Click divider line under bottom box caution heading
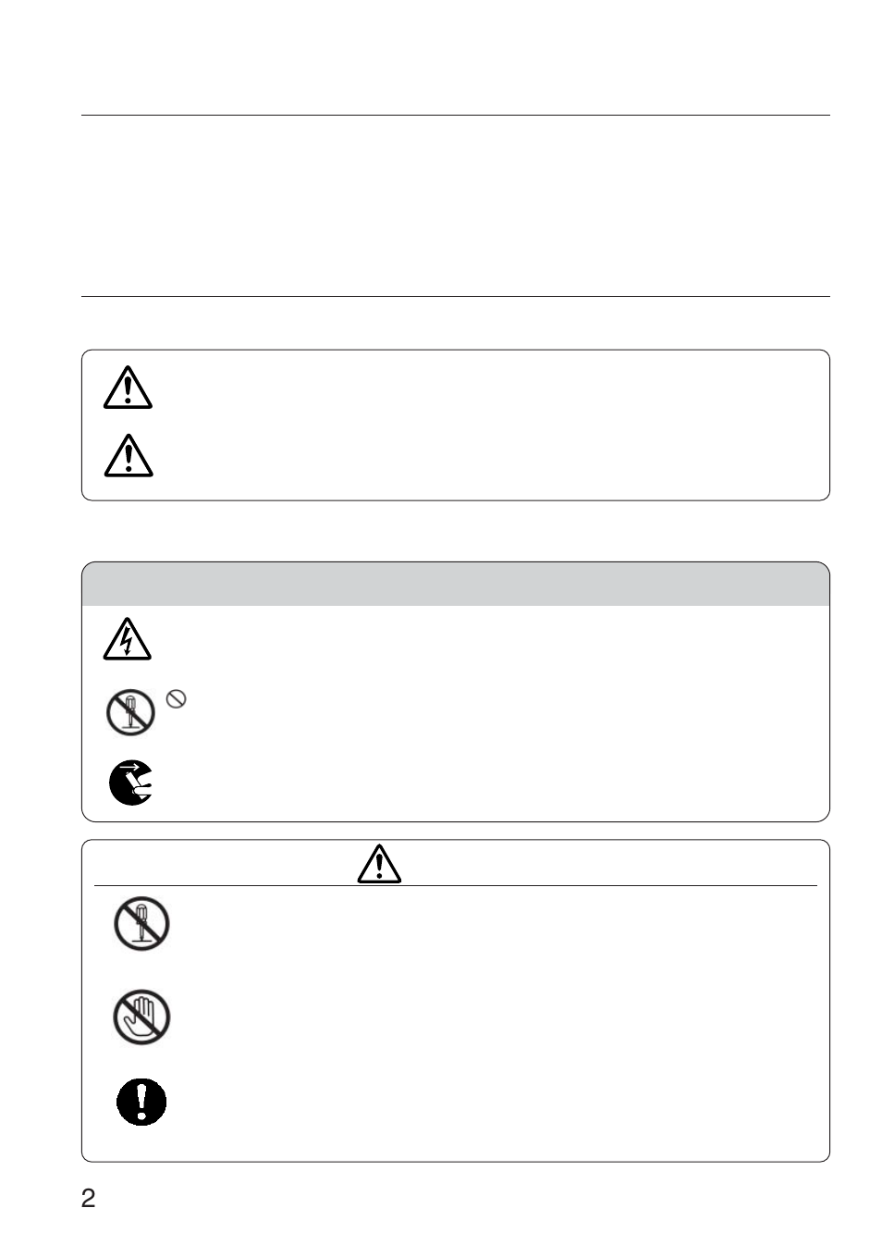 tap(456, 886)
